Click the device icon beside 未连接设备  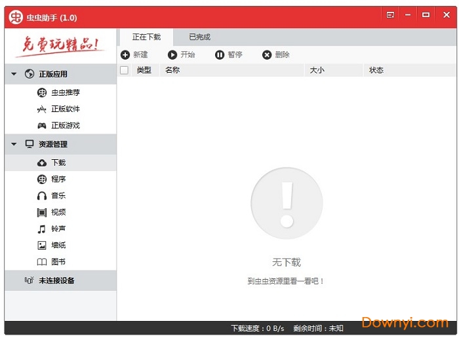click(x=30, y=280)
